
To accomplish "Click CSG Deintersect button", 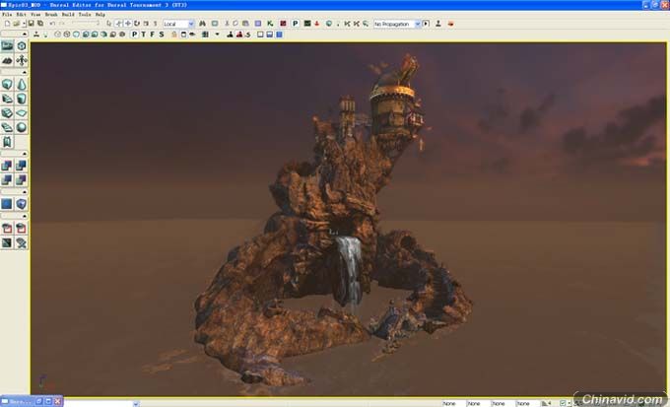I will (22, 180).
